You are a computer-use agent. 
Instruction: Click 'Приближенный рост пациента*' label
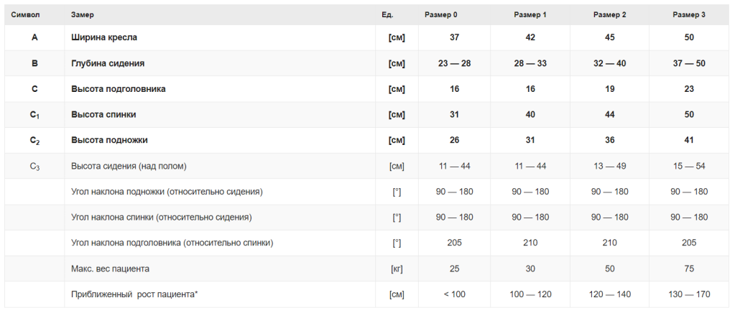[134, 294]
